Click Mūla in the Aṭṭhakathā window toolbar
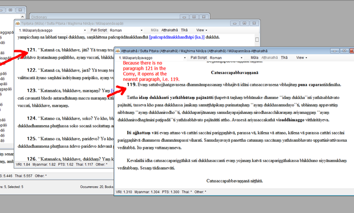The width and height of the screenshot is (354, 213). click(x=254, y=58)
